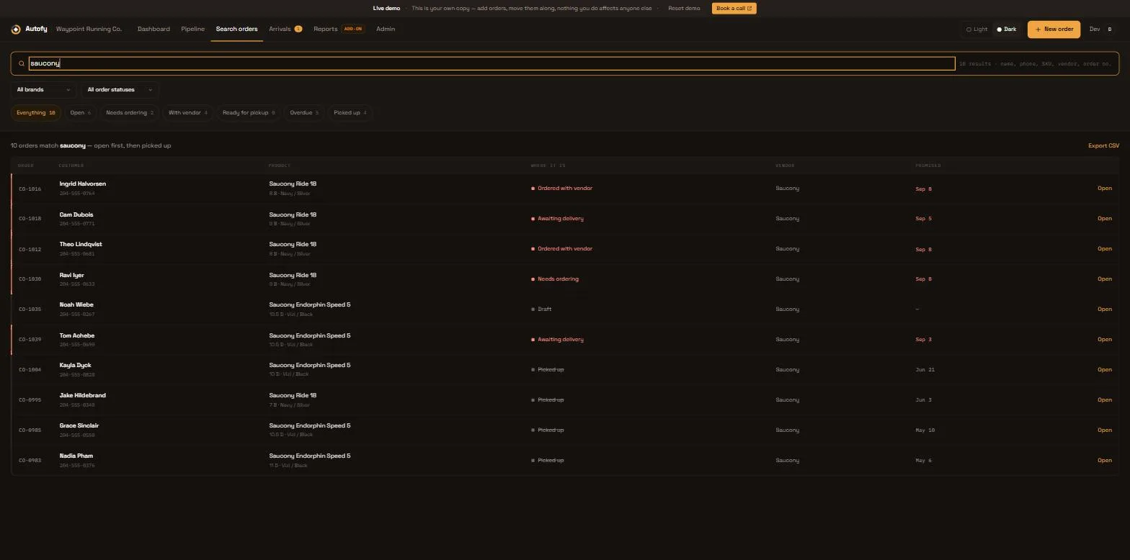The image size is (1130, 560).
Task: Open Ingrid Halvorsen's order
Action: click(1104, 189)
